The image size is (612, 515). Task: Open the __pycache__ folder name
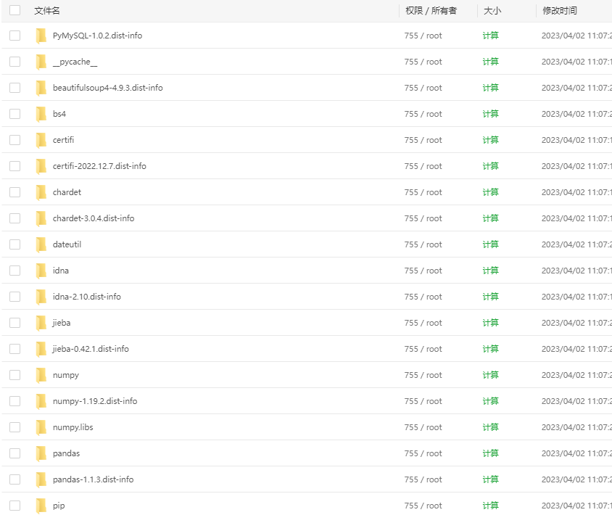click(75, 62)
